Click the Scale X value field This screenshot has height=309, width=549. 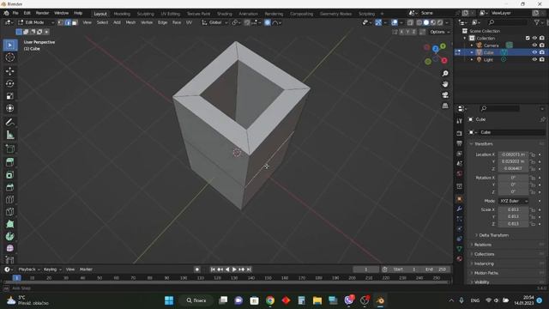513,209
